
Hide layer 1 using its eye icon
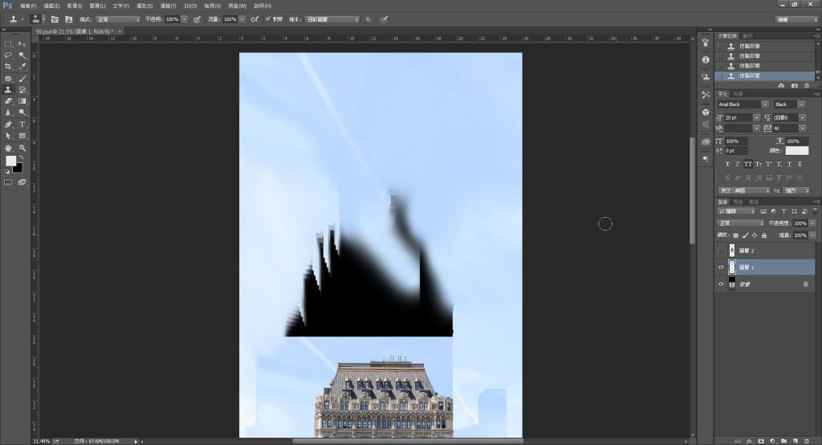coord(720,267)
